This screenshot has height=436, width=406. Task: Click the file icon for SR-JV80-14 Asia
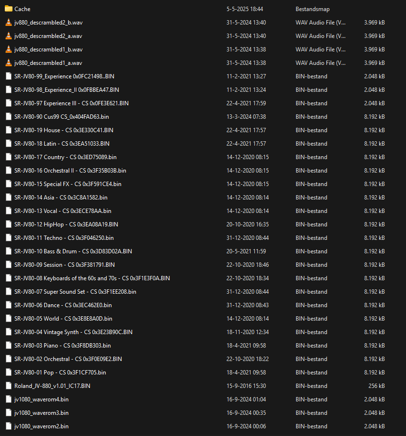pyautogui.click(x=9, y=198)
